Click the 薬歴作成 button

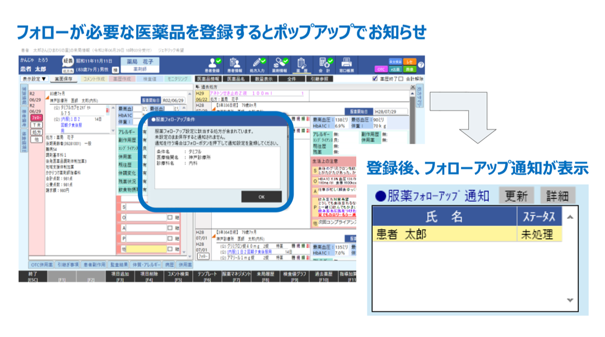pyautogui.click(x=122, y=79)
